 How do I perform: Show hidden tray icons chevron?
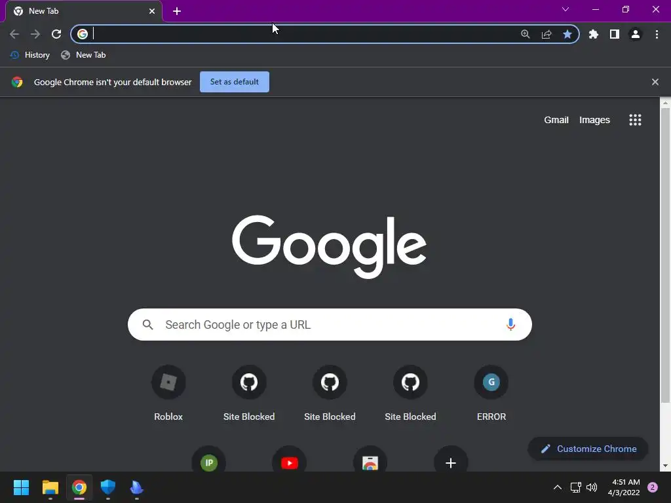pos(558,487)
